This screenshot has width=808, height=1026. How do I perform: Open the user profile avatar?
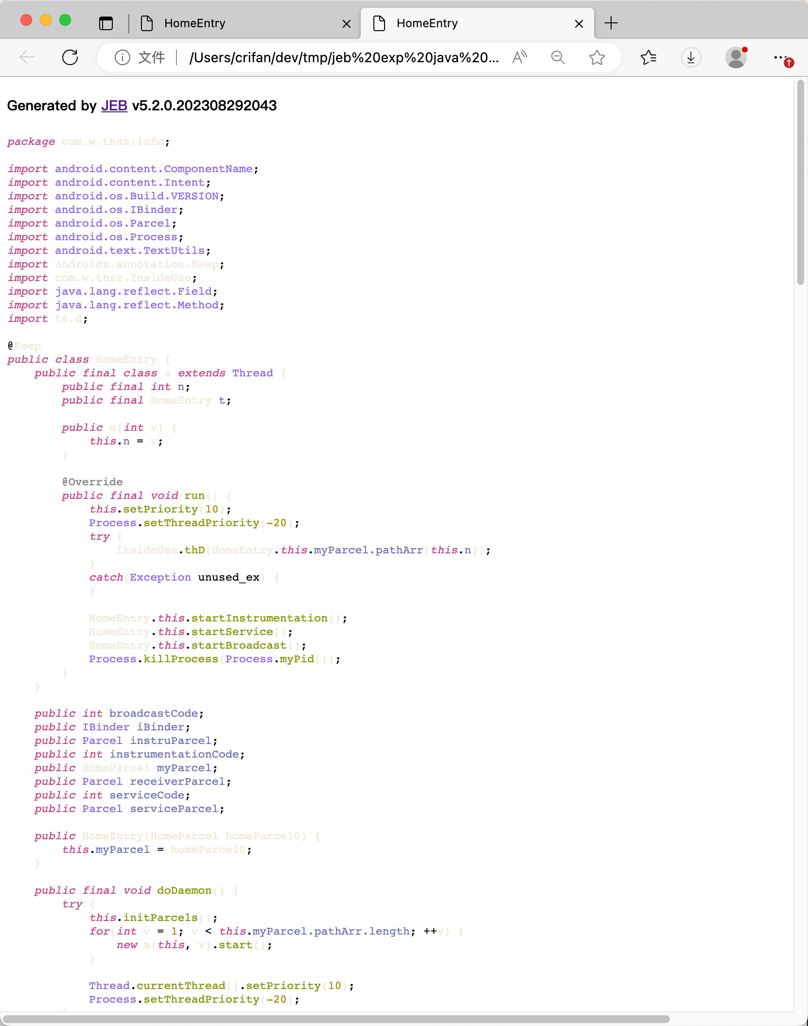pos(736,57)
